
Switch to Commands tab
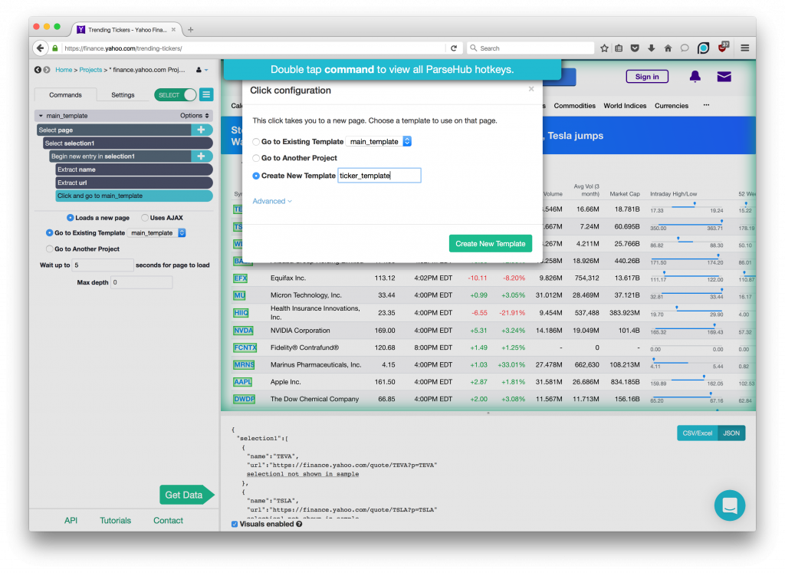coord(65,94)
